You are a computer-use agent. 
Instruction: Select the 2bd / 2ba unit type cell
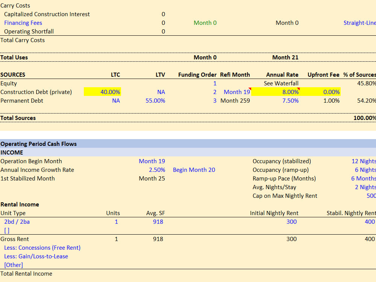17,222
